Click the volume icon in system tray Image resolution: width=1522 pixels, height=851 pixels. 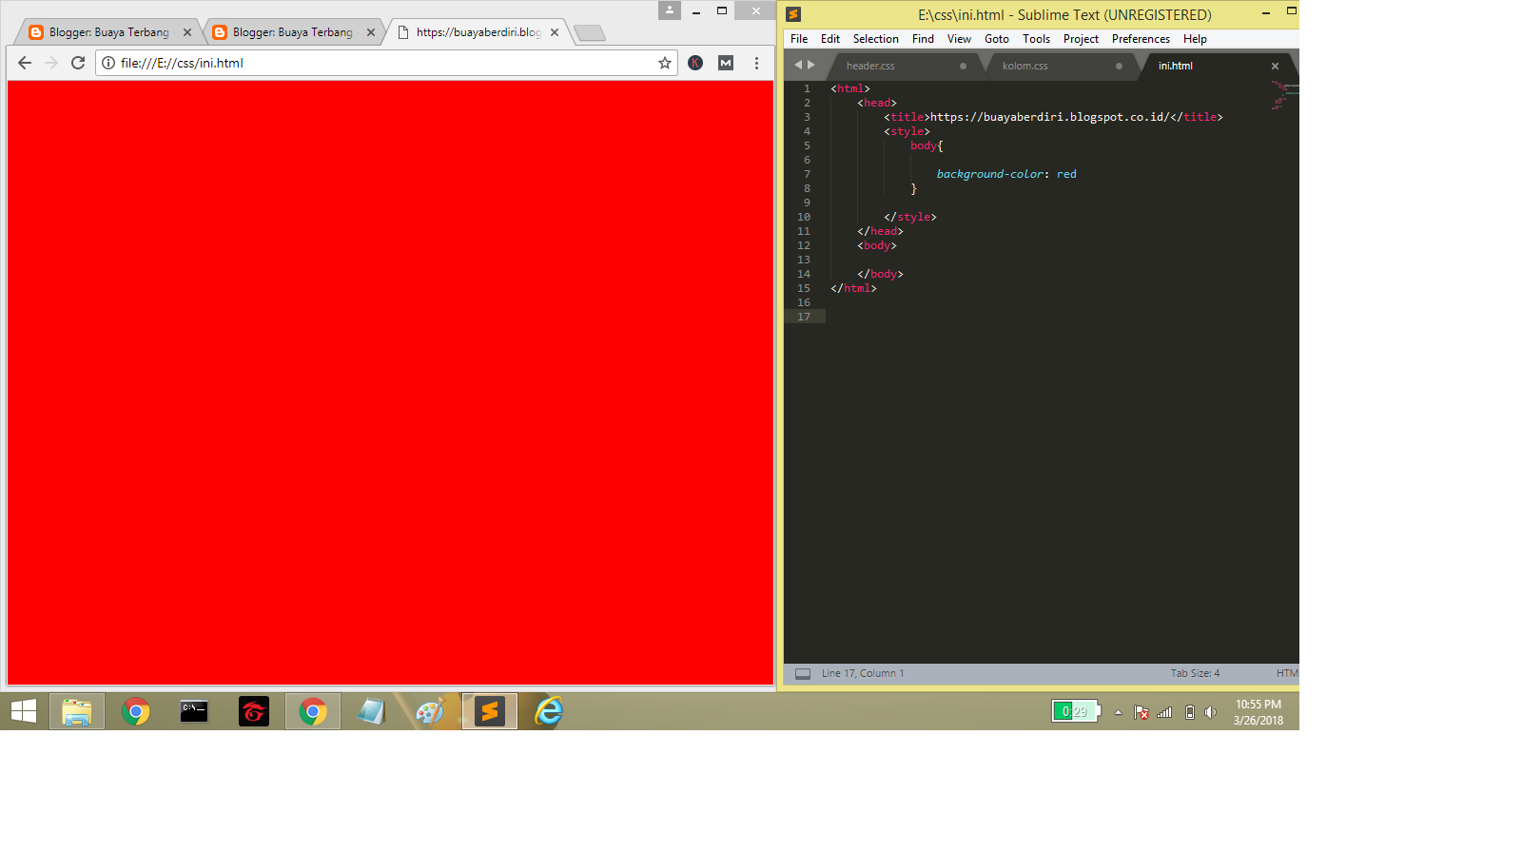point(1210,712)
